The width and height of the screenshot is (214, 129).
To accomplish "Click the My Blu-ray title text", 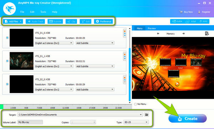I will pos(193,56).
